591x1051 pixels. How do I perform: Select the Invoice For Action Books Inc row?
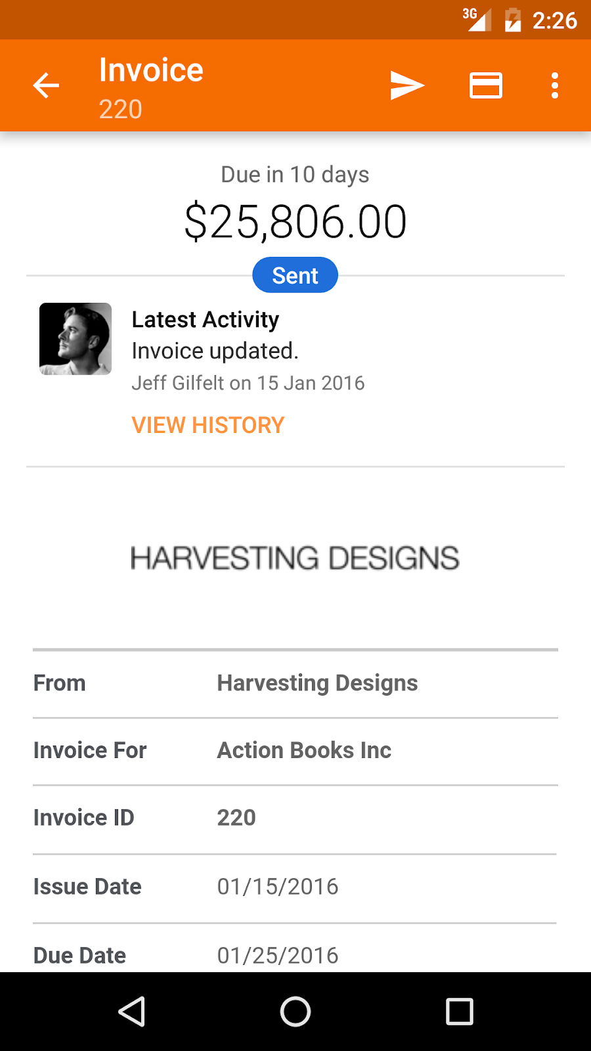(x=295, y=751)
